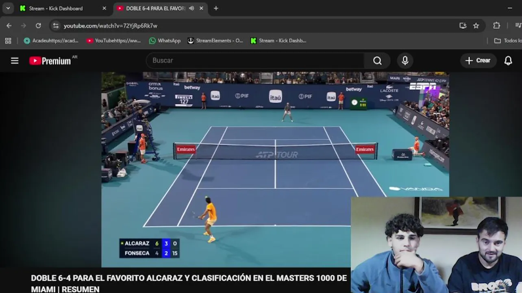Open the tab search dropdown arrow
Image resolution: width=522 pixels, height=293 pixels.
click(8, 8)
